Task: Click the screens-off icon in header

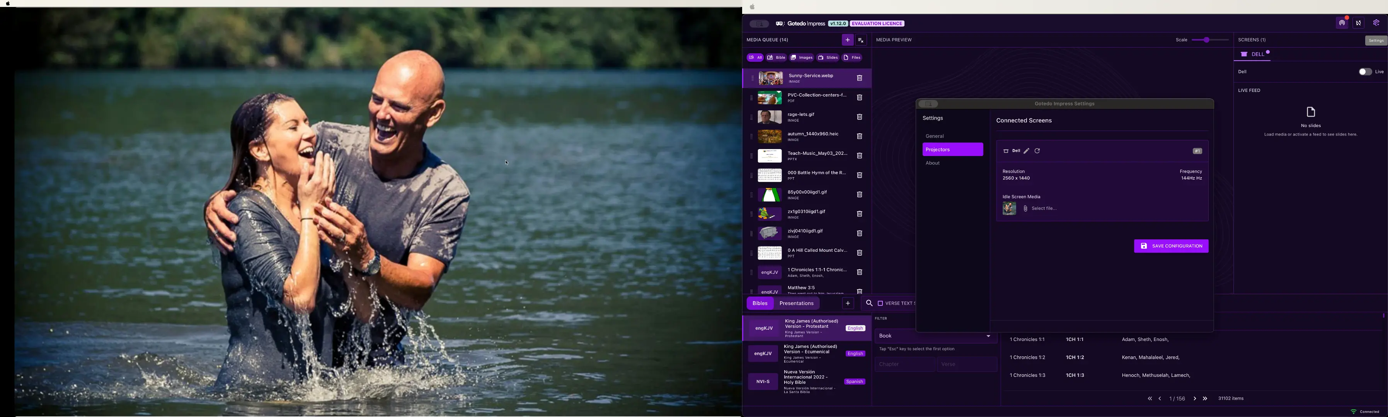Action: point(1358,23)
